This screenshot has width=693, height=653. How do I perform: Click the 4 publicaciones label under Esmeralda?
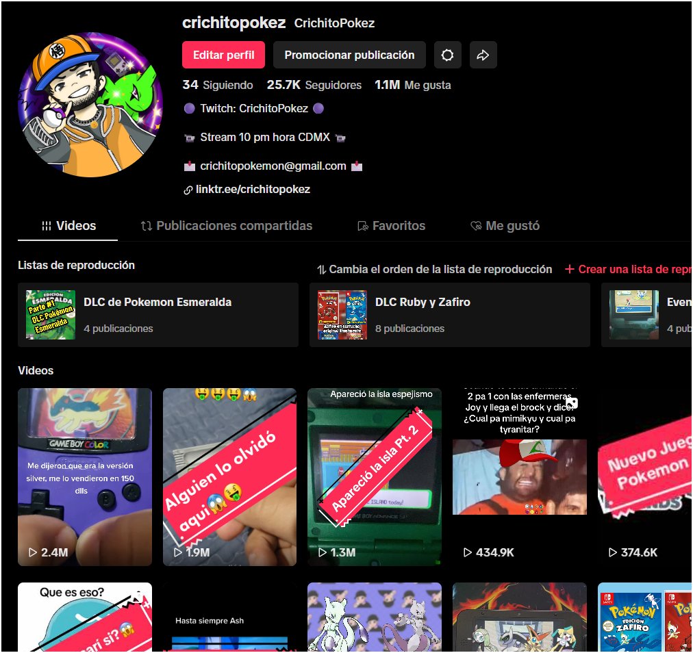pyautogui.click(x=118, y=329)
